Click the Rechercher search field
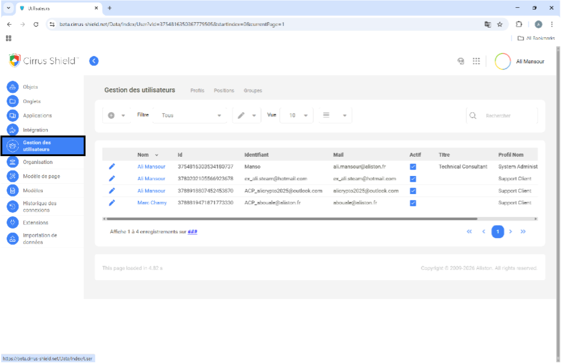Screen dimensions: 564x364 pos(506,116)
